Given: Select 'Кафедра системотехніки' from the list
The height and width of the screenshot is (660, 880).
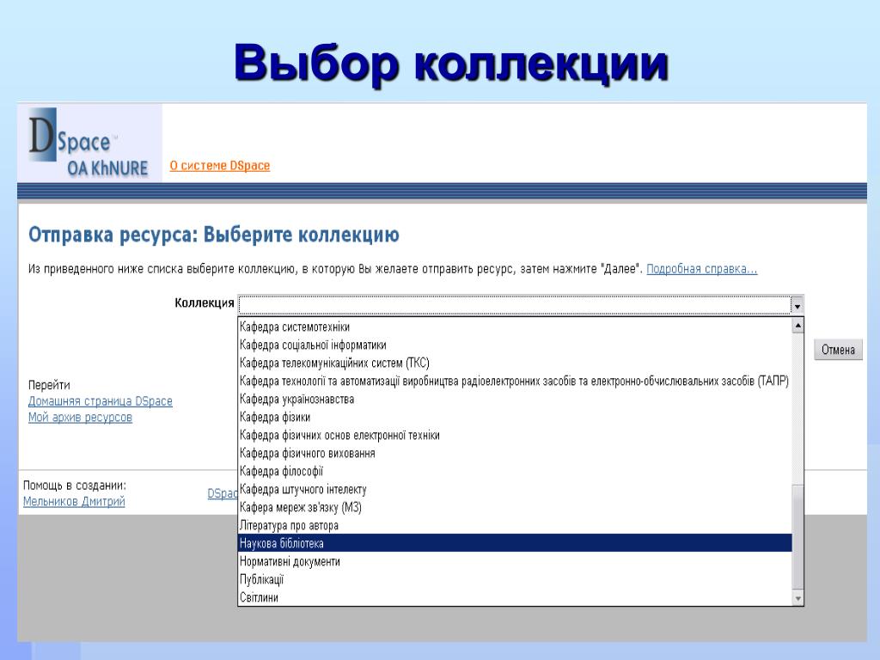Looking at the screenshot, I should coord(515,327).
